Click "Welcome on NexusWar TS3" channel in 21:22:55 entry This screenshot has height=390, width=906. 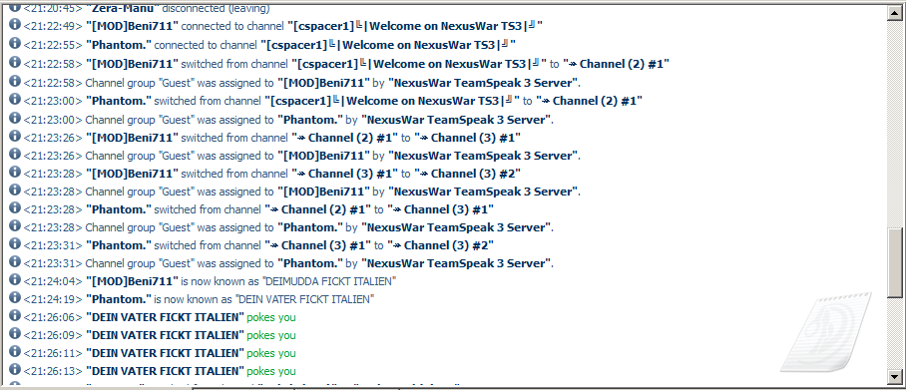(387, 45)
